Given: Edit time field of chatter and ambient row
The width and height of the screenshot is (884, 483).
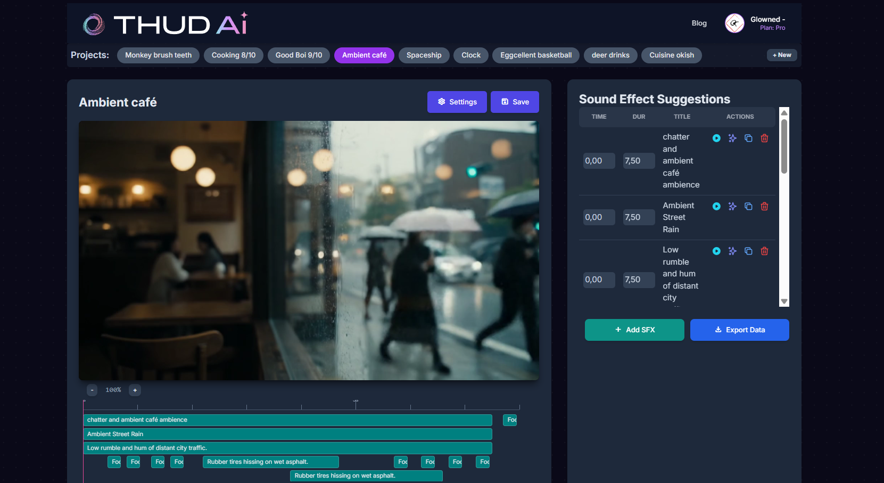Looking at the screenshot, I should [599, 161].
